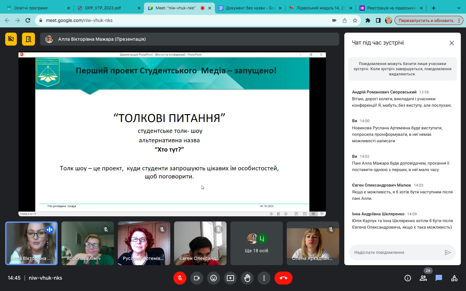Open emoji reactions picker

tap(214, 278)
